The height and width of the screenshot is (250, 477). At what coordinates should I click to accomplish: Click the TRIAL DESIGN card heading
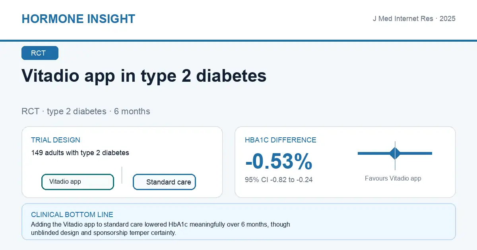coord(56,140)
